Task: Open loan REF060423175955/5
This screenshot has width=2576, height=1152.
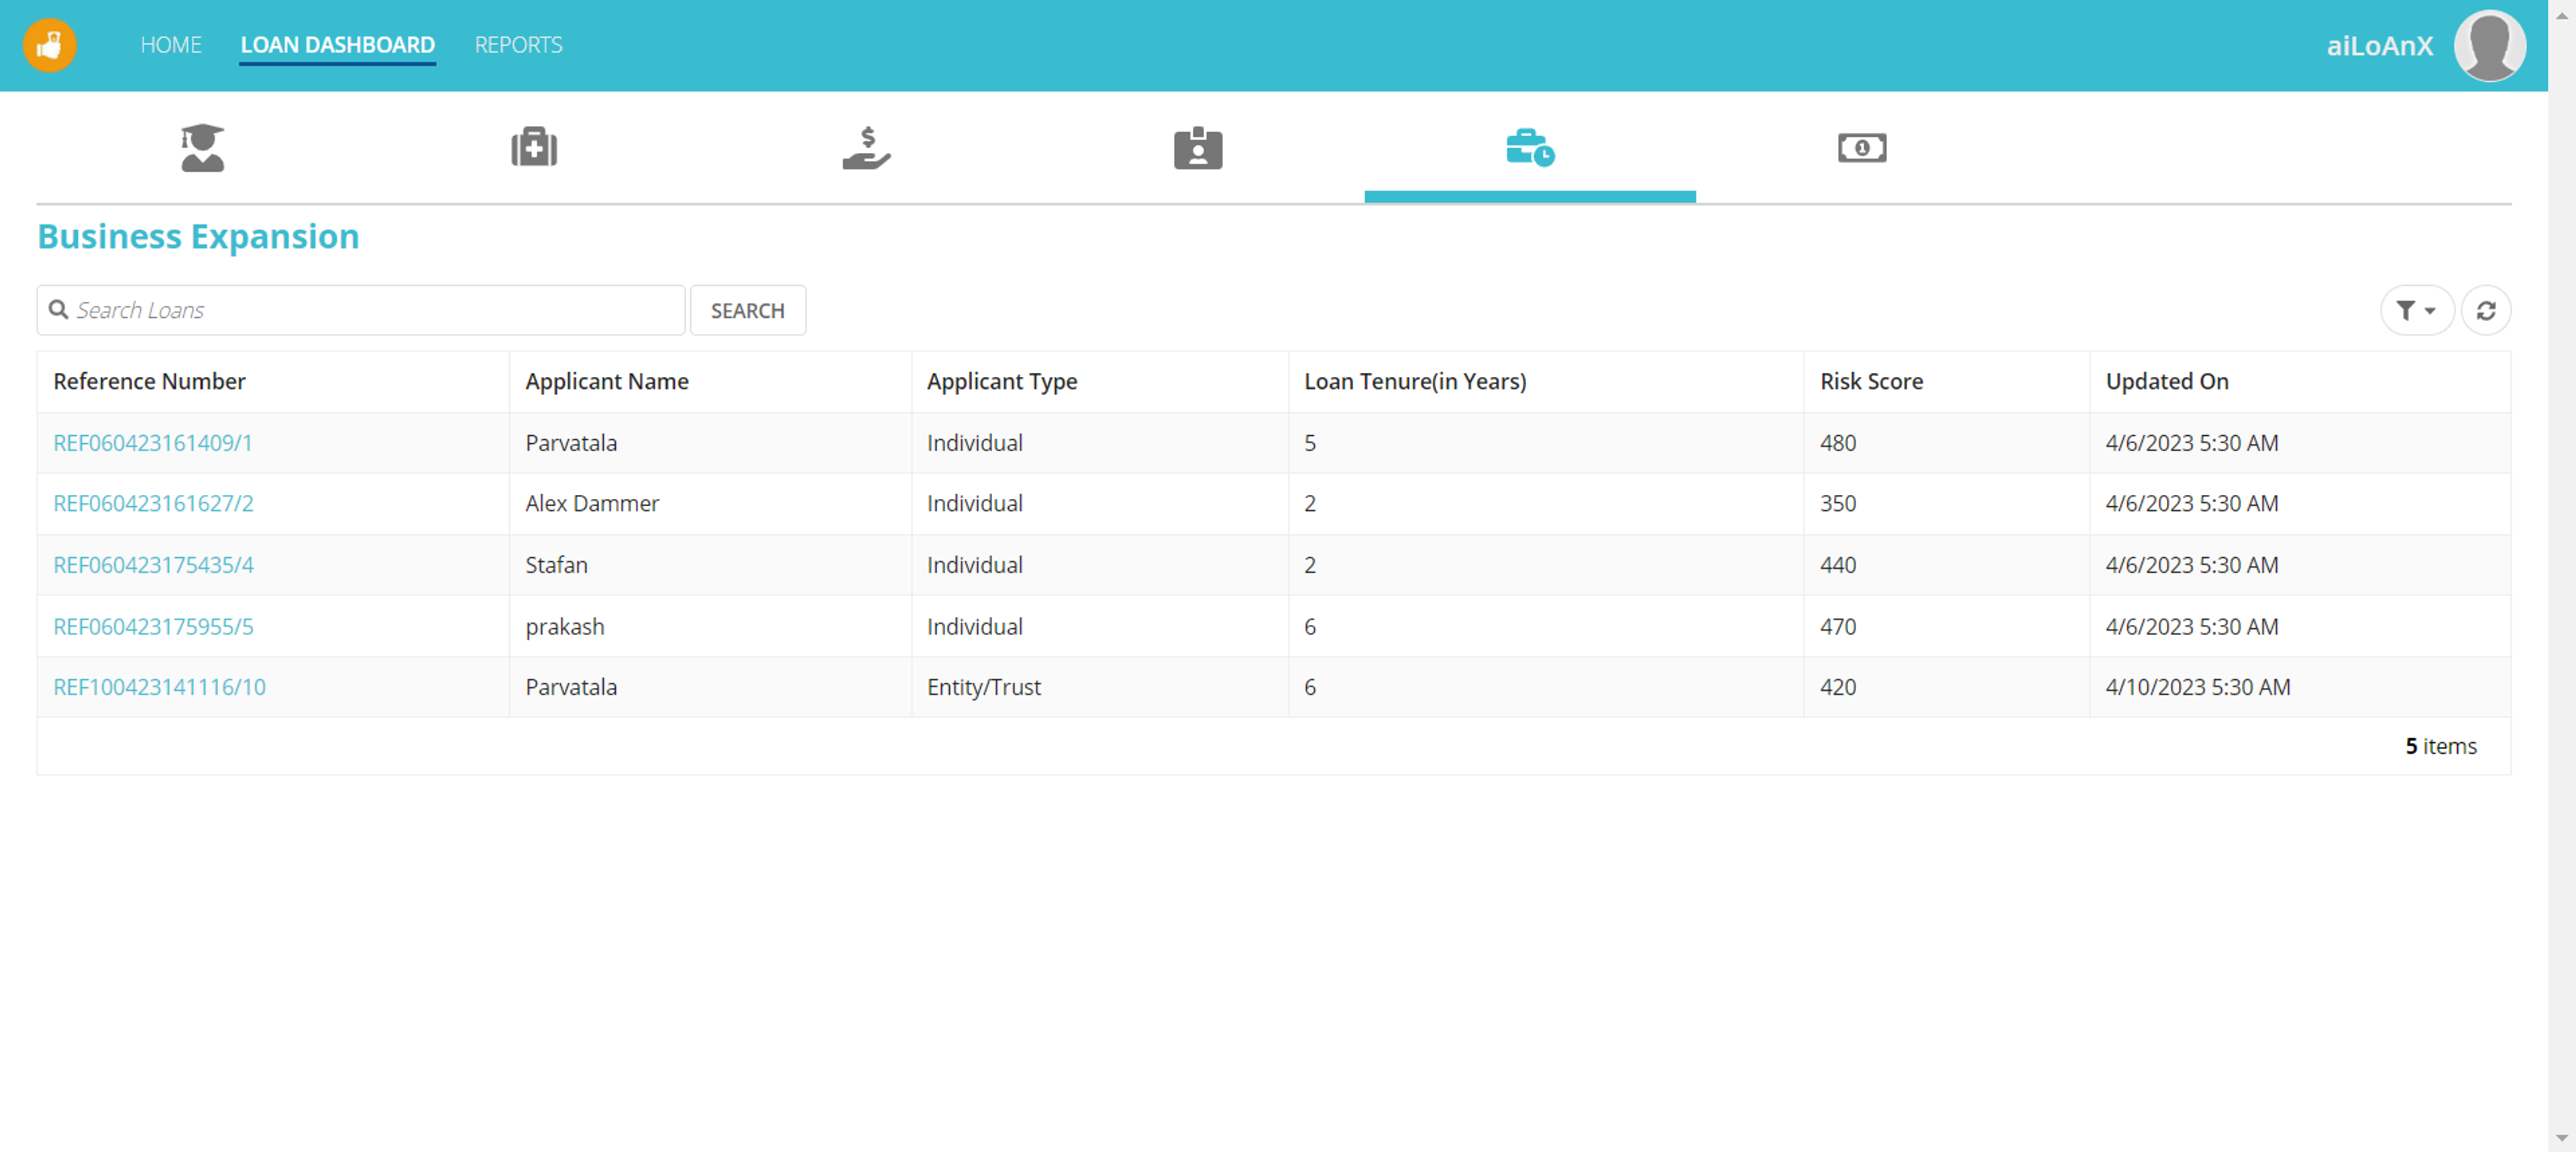Action: click(153, 627)
